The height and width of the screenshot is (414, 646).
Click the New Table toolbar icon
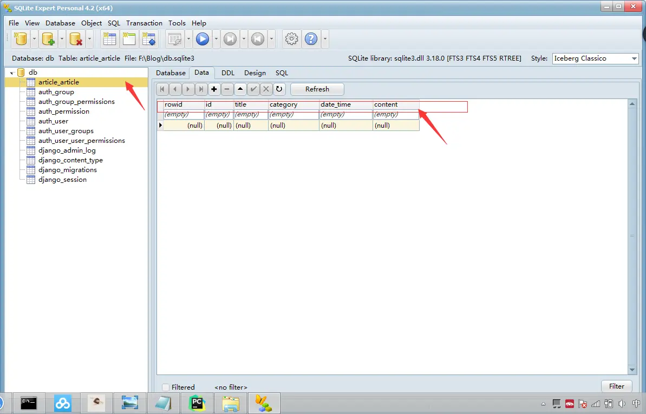tap(109, 39)
